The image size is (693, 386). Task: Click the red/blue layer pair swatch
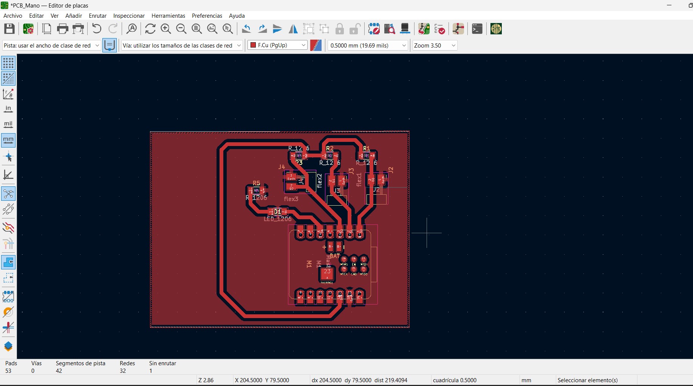click(316, 45)
